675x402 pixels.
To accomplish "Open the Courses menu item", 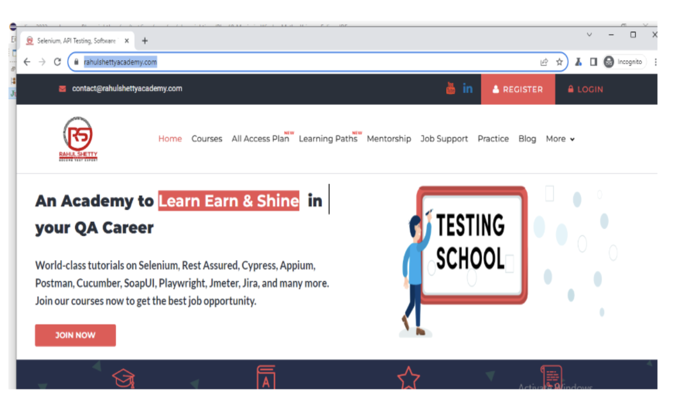I will (x=207, y=139).
